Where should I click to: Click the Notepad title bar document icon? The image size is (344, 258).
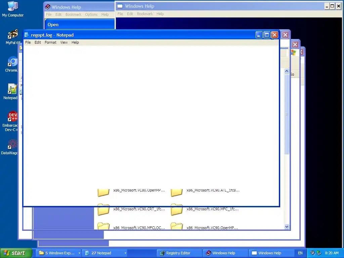click(27, 35)
